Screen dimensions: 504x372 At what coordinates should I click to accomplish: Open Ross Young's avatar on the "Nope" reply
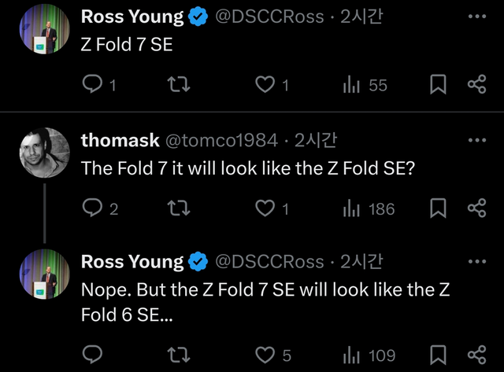point(44,275)
